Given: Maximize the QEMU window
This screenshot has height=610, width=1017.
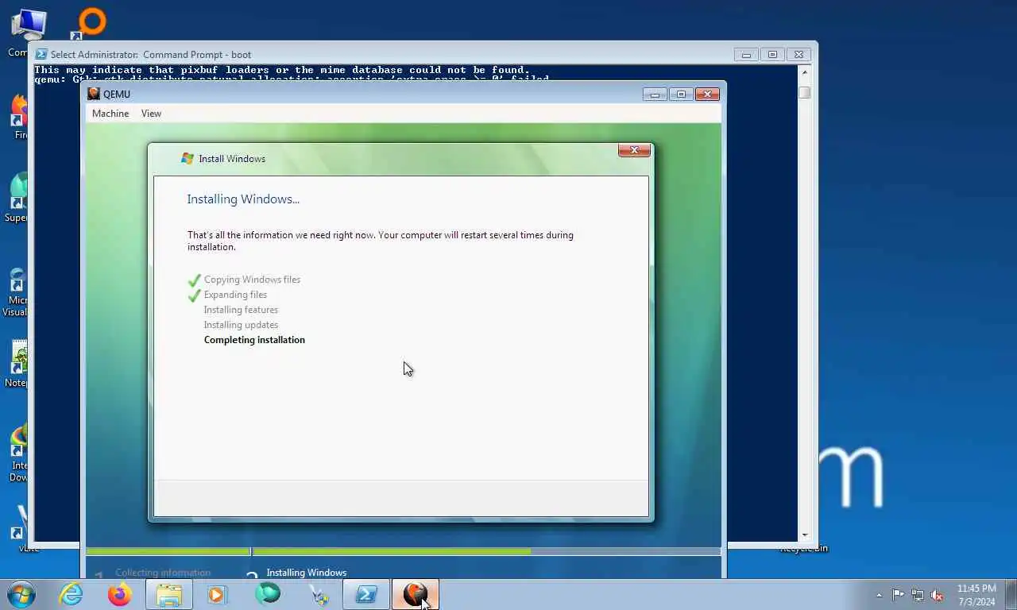Looking at the screenshot, I should [x=681, y=94].
